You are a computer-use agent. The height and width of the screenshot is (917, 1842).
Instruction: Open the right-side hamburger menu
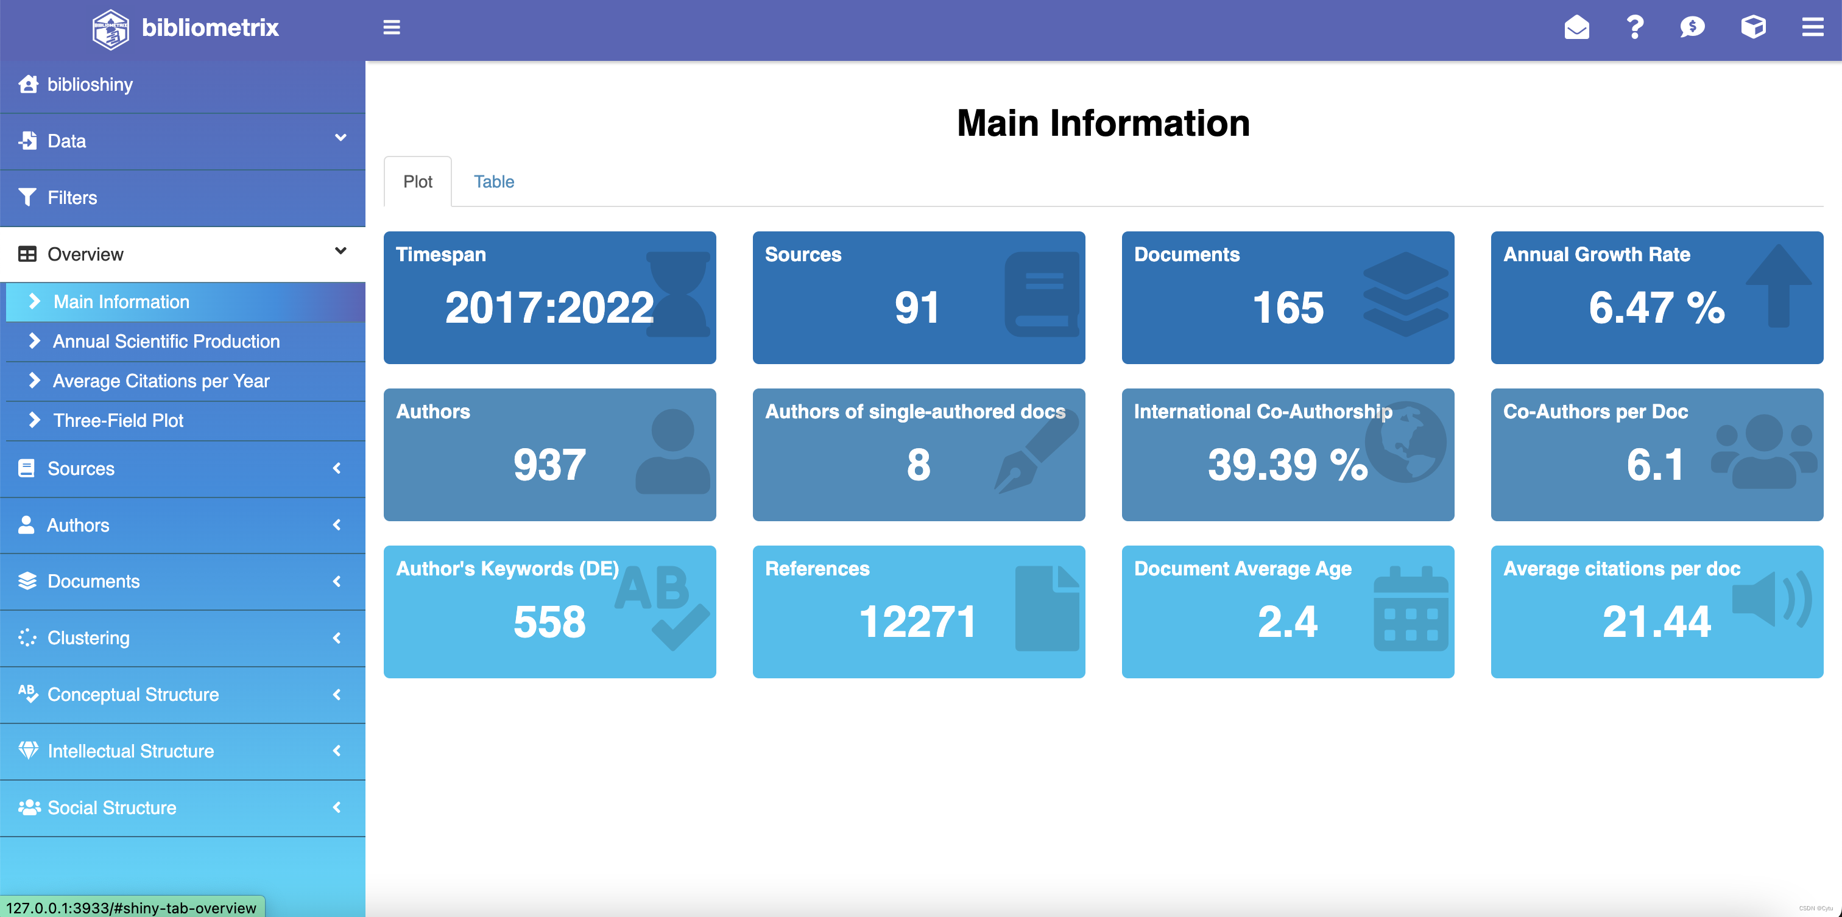(x=1812, y=27)
